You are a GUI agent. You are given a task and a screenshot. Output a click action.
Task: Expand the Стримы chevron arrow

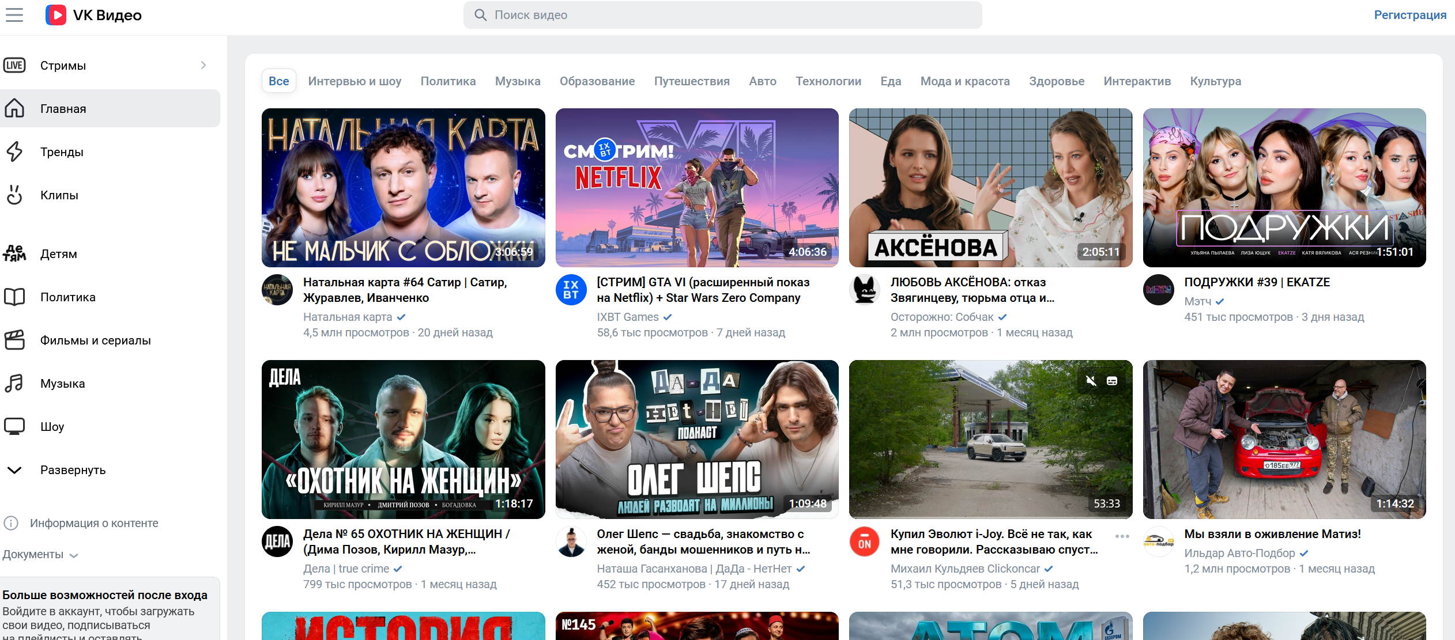(x=203, y=65)
